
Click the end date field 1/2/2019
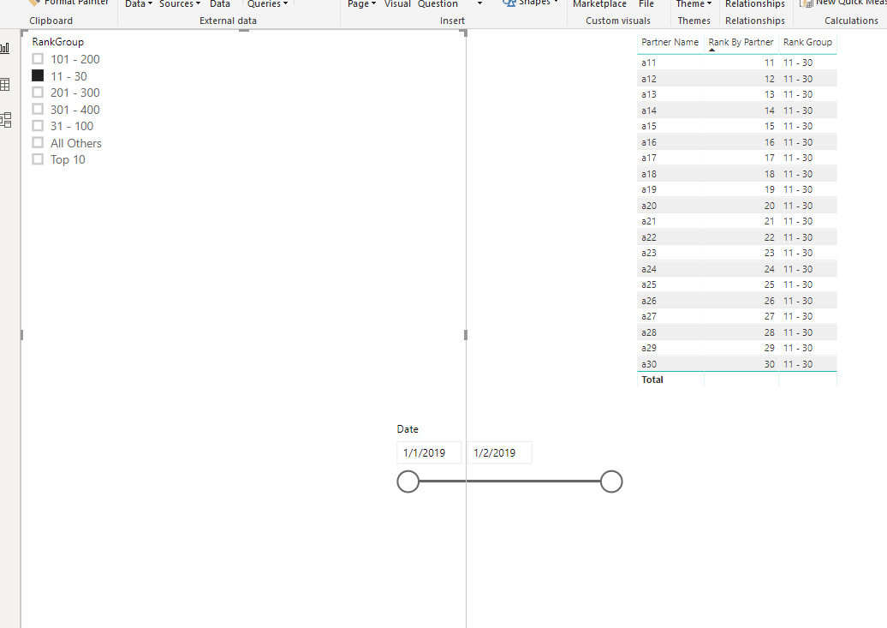[x=499, y=452]
